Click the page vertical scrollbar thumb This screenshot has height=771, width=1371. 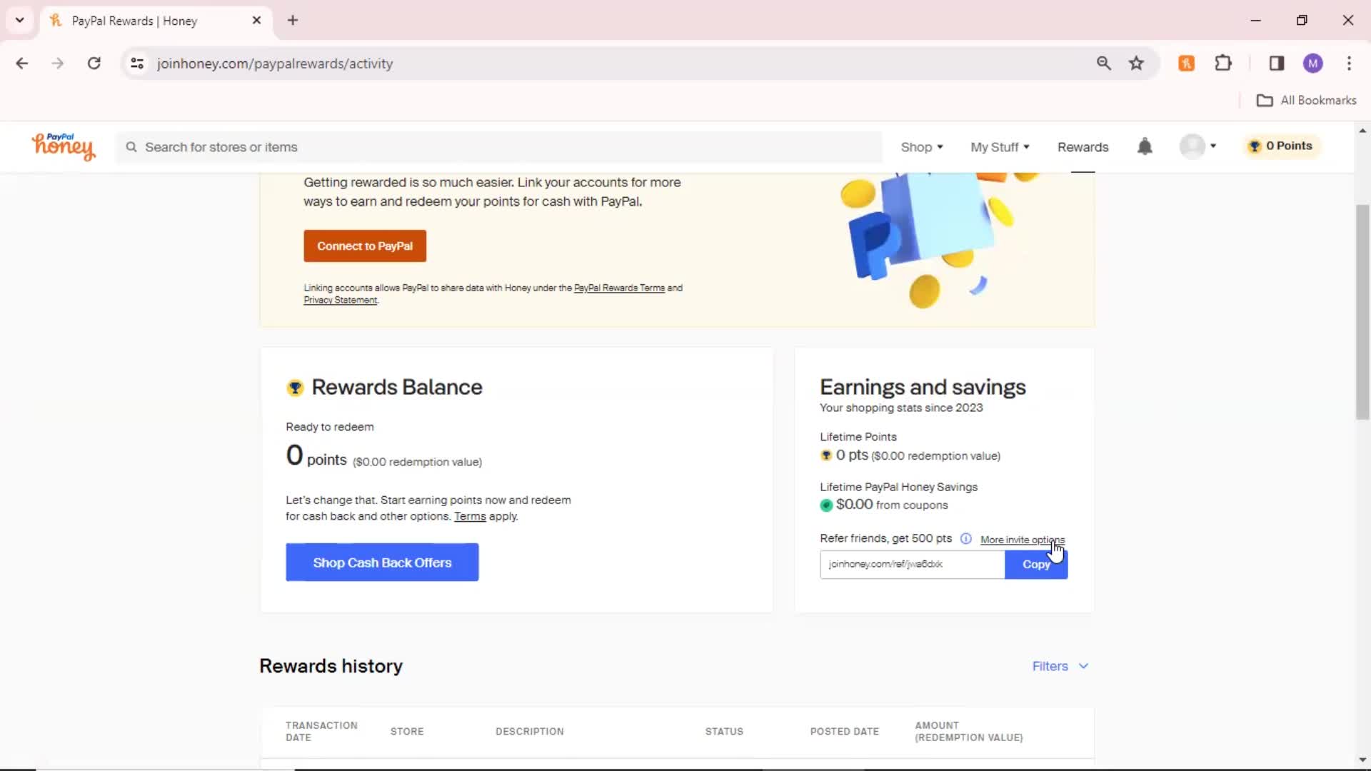pyautogui.click(x=1362, y=312)
